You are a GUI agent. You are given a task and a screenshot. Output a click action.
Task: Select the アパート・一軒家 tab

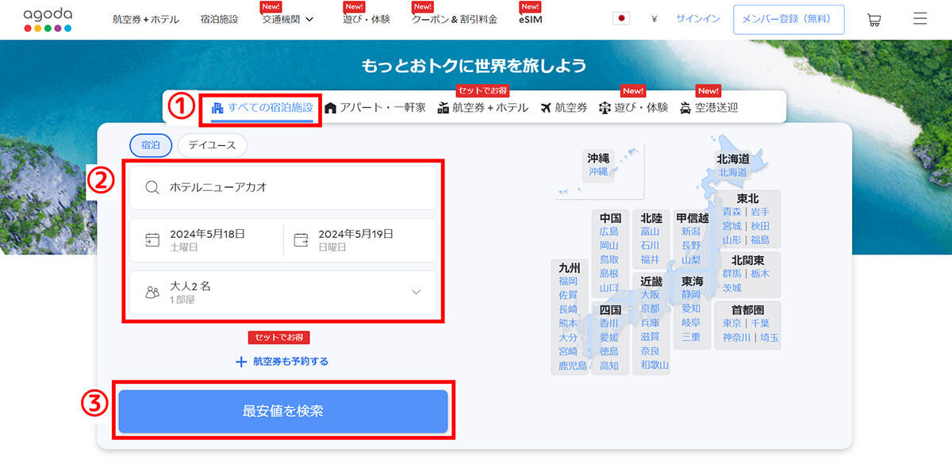(x=375, y=108)
